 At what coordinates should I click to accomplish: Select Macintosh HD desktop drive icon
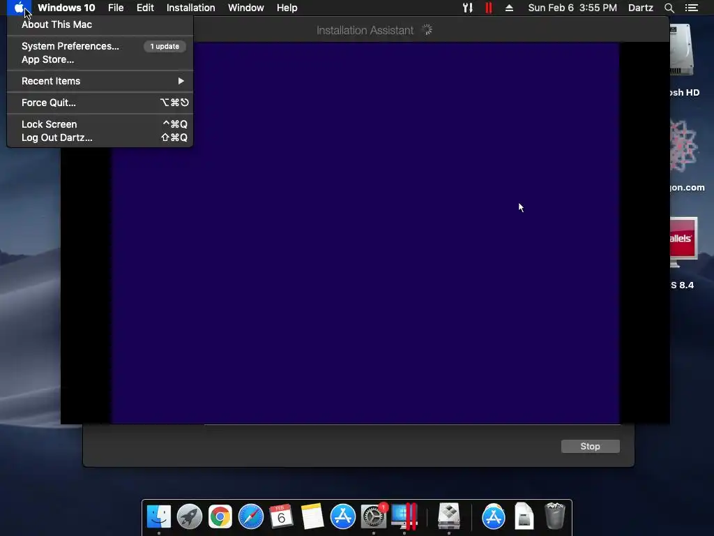coord(682,50)
